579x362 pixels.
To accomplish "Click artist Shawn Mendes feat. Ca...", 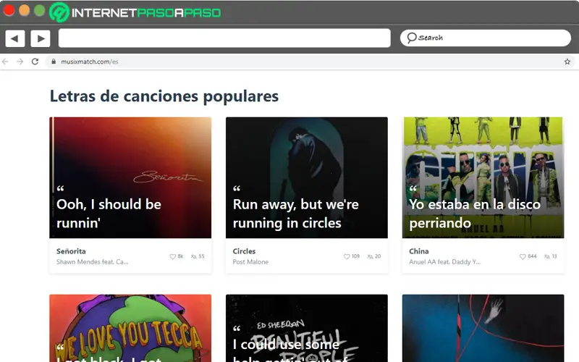I will coord(93,262).
